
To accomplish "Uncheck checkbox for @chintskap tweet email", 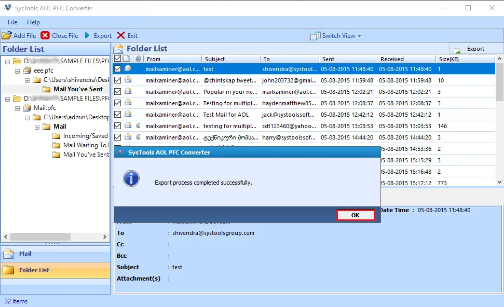I will tap(118, 80).
